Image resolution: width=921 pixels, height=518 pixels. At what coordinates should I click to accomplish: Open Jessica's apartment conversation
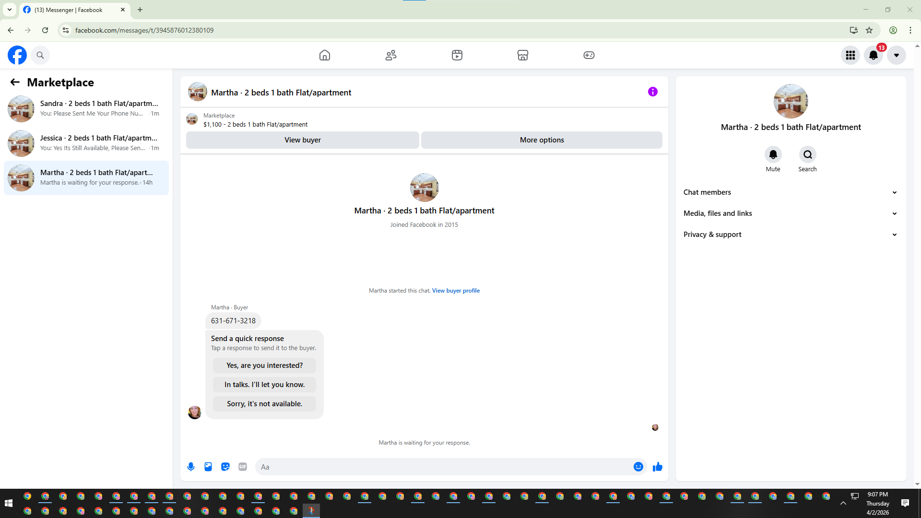(86, 143)
